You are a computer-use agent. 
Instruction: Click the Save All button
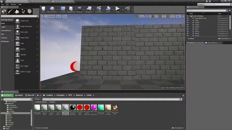[30, 95]
